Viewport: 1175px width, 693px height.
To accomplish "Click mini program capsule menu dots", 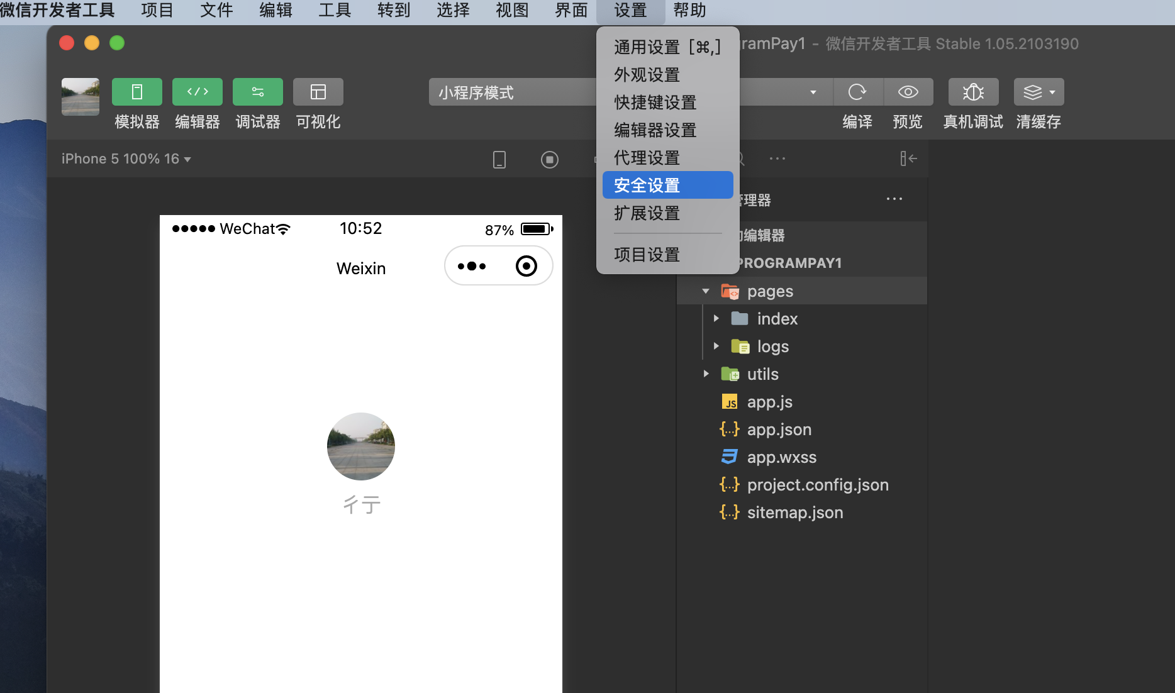I will click(x=472, y=266).
